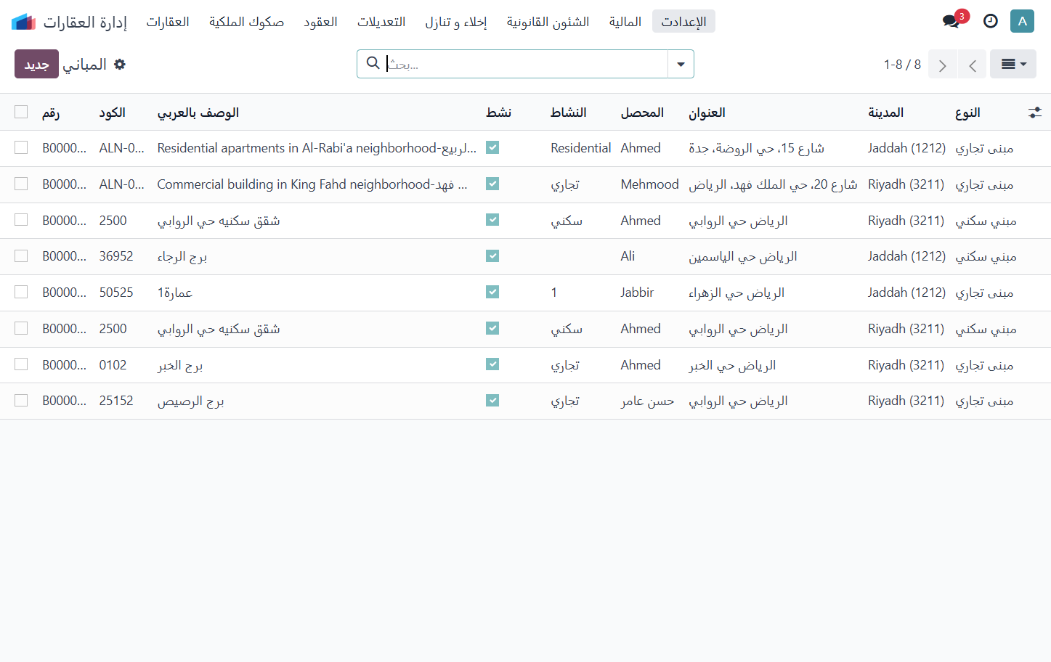Click the property management app logo
Screen dimensions: 1051x662
click(23, 22)
